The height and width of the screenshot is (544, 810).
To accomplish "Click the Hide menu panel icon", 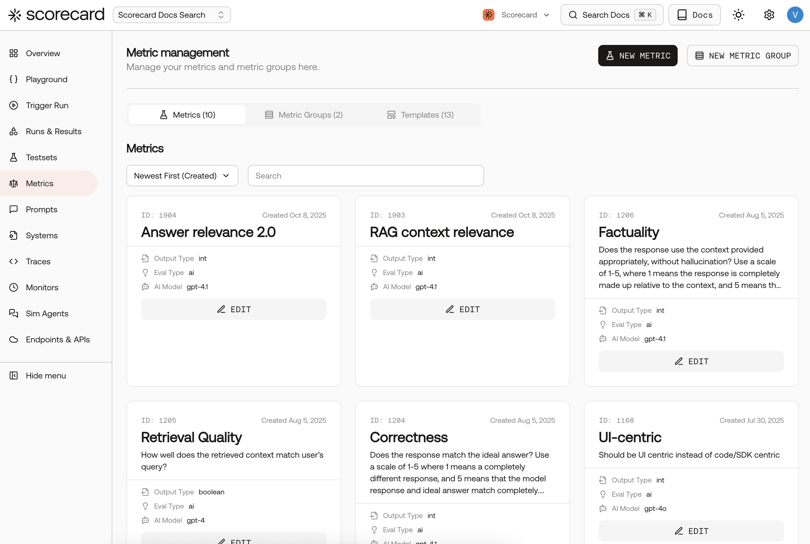I will [x=14, y=375].
